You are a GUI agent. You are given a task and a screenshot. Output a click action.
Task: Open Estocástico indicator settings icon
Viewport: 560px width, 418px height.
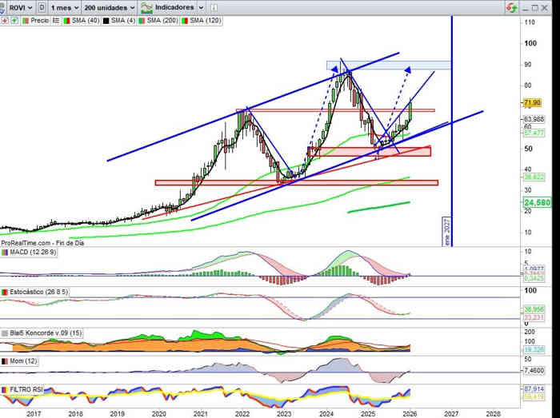(x=5, y=293)
